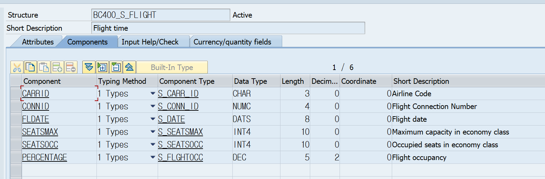Click the Component Type column header
Screen dimensions: 545x179
coord(195,81)
